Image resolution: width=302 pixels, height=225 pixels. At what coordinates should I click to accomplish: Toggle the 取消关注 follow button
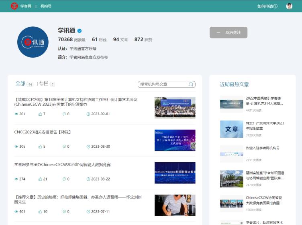pos(228,32)
